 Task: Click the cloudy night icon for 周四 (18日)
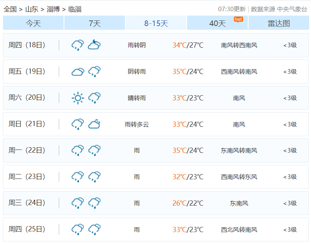[94, 45]
